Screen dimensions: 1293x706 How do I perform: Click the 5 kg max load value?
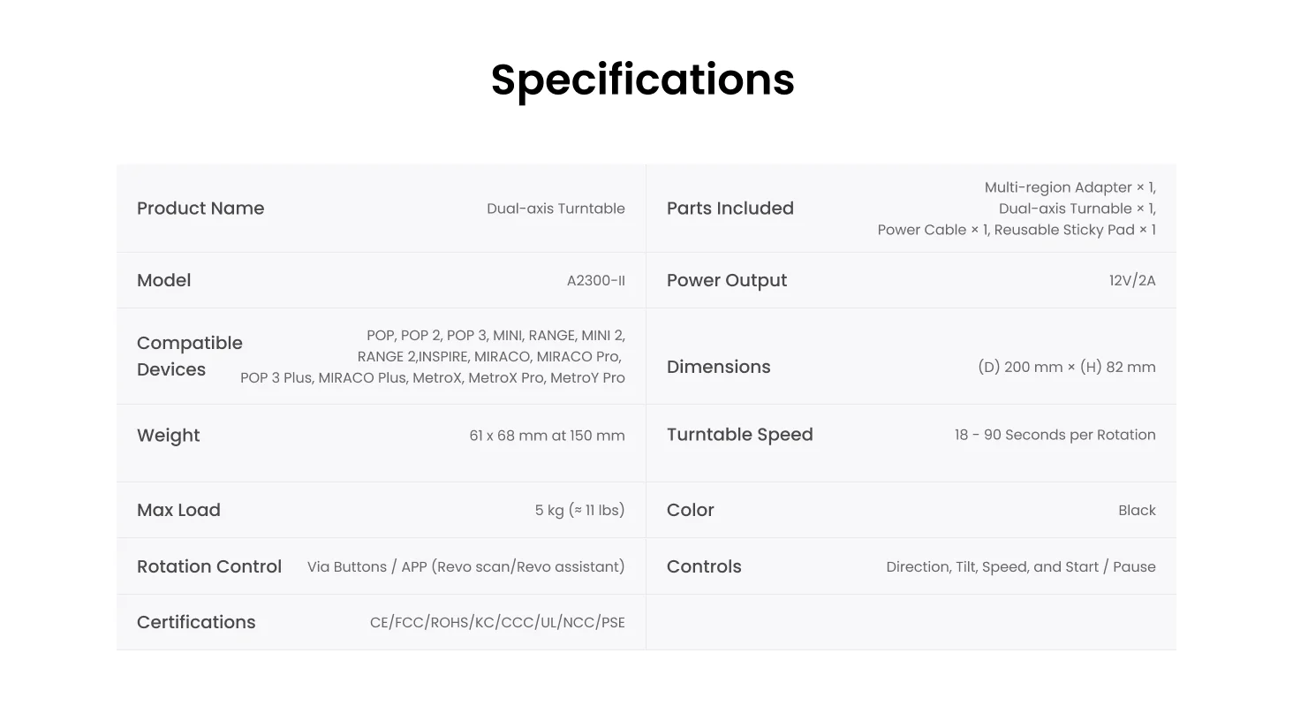click(x=579, y=510)
